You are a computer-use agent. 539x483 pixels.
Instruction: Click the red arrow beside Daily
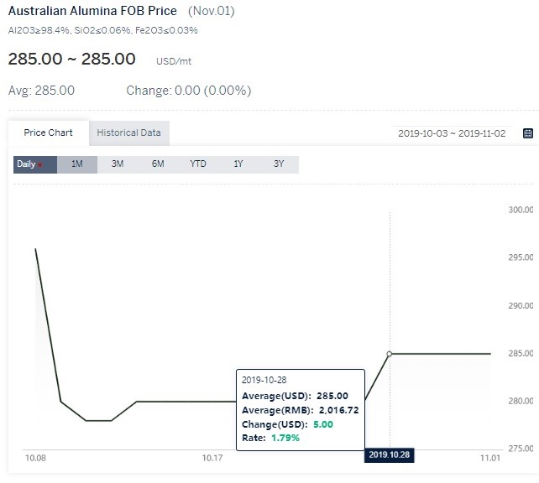pos(40,165)
